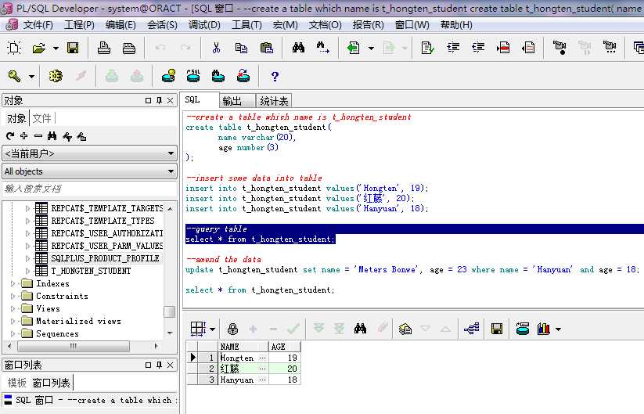
Task: Open the 工具(T) menu
Action: coord(246,24)
